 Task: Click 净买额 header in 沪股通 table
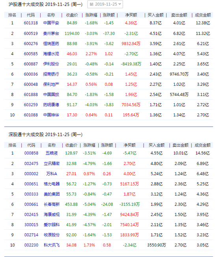(131, 15)
